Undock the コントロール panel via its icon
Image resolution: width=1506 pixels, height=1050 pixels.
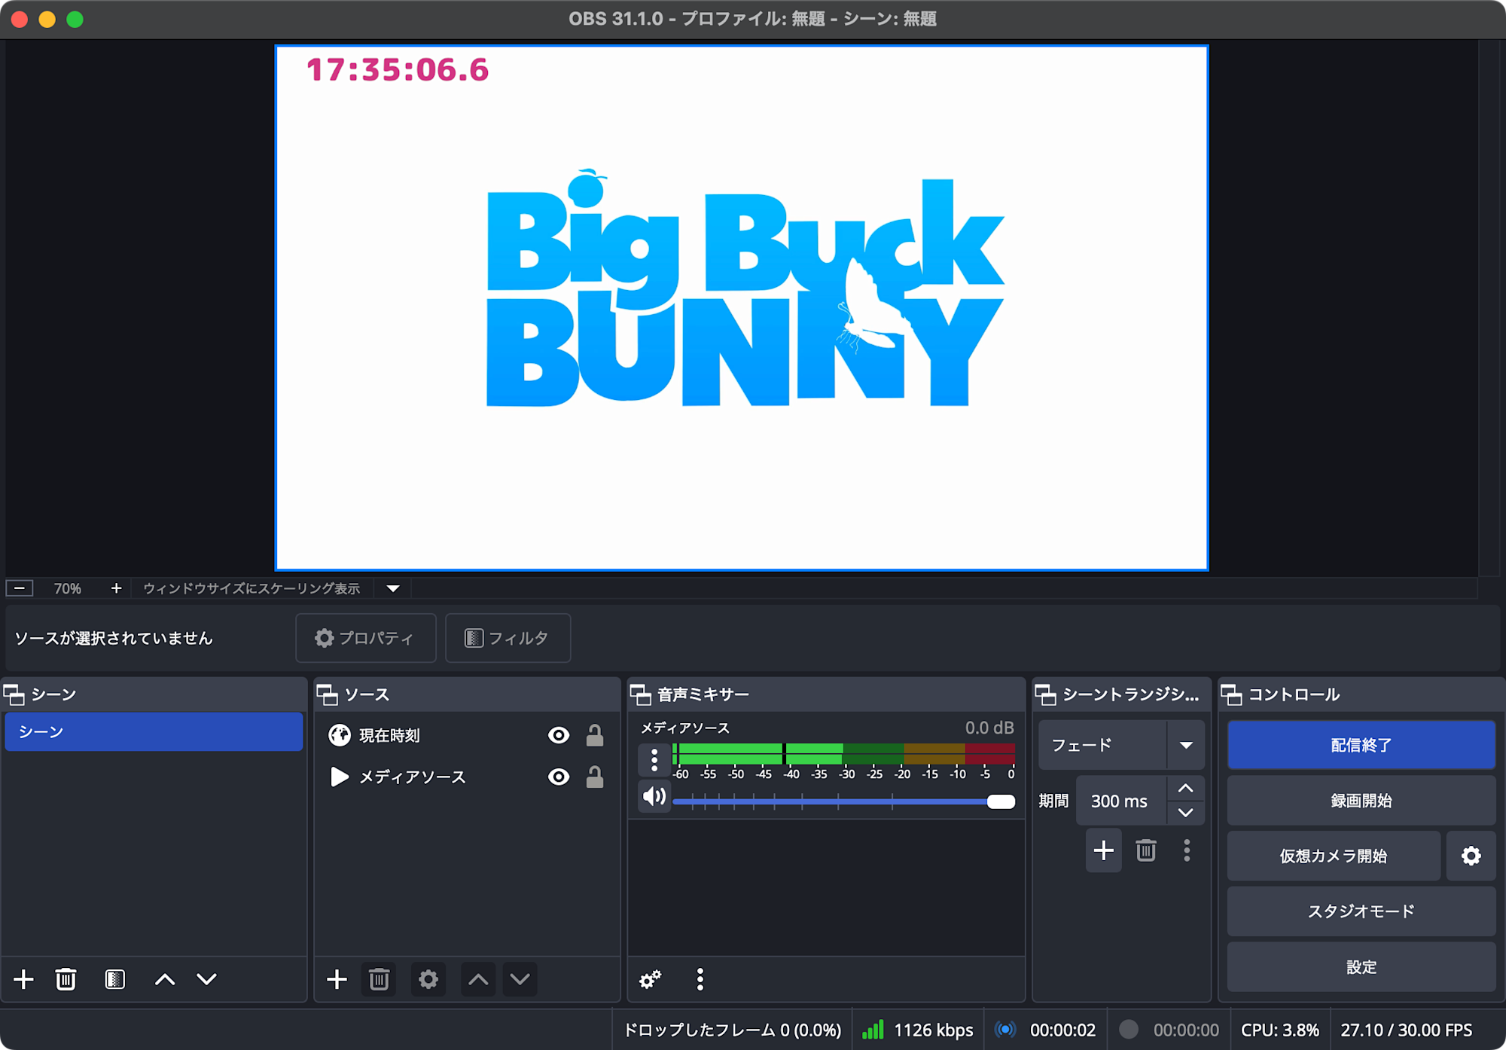(x=1232, y=694)
